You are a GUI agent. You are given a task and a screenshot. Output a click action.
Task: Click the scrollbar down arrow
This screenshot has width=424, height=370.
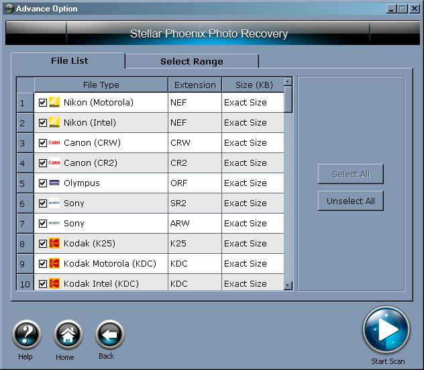(288, 285)
